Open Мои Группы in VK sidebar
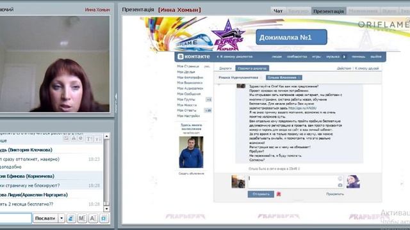Screen dimensions: 410x230 [x=186, y=100]
